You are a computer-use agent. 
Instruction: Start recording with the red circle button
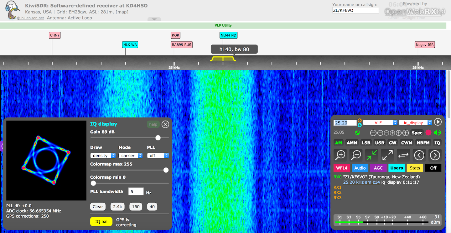click(x=428, y=133)
